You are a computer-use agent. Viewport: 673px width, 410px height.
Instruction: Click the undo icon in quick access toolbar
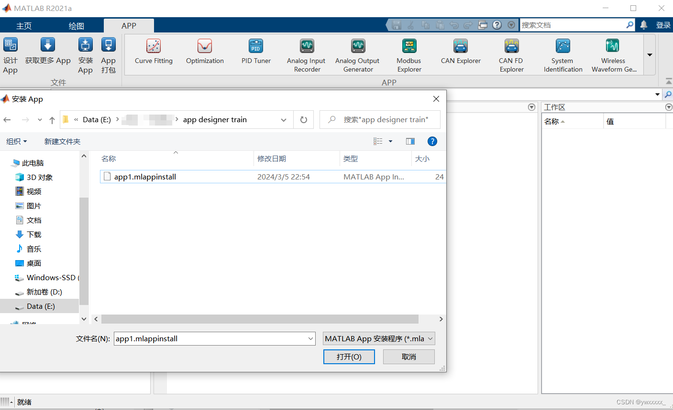pos(454,25)
